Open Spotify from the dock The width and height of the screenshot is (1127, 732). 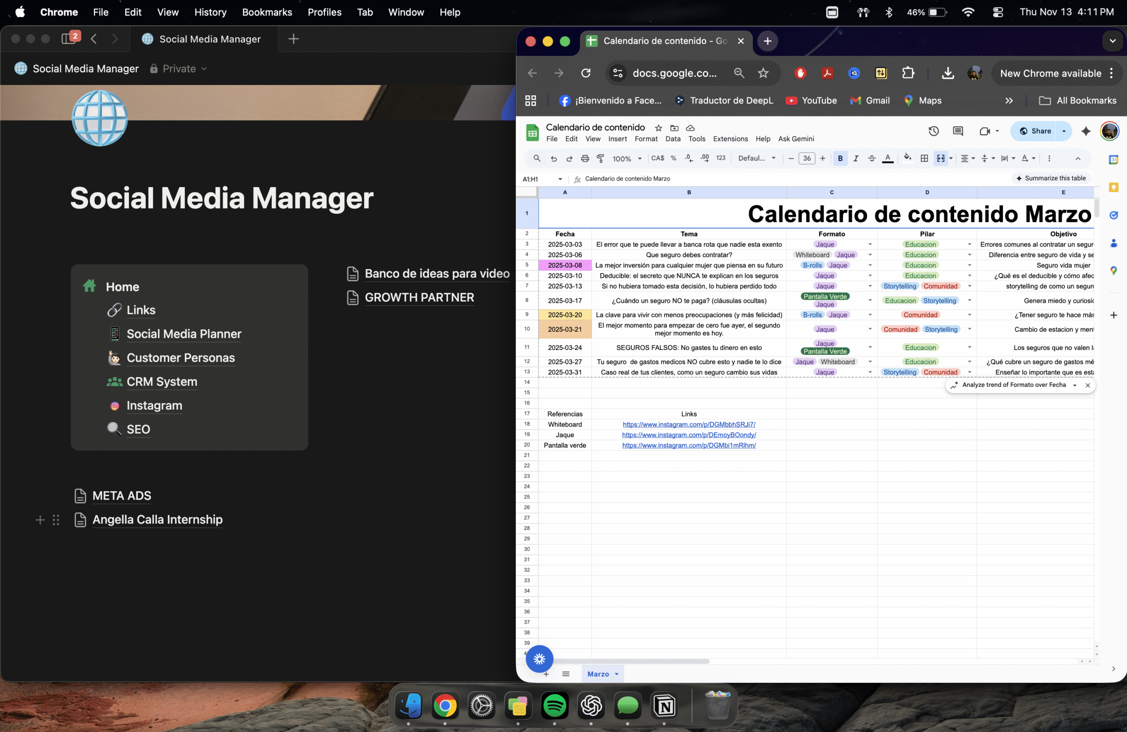click(x=555, y=706)
